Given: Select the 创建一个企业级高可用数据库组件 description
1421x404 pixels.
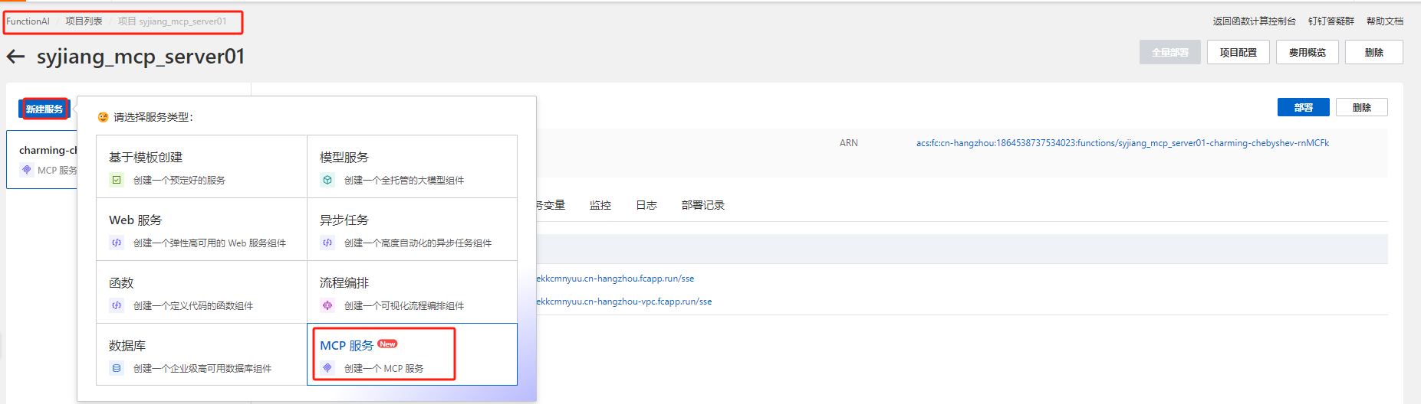Looking at the screenshot, I should click(202, 369).
